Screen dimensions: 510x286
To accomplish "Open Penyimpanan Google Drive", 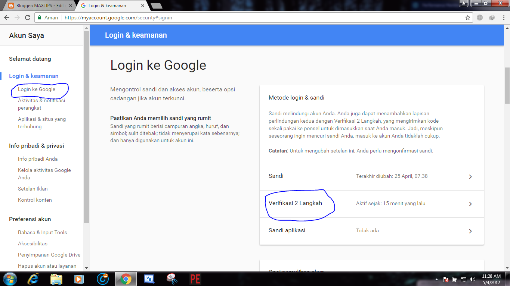I will (x=49, y=255).
